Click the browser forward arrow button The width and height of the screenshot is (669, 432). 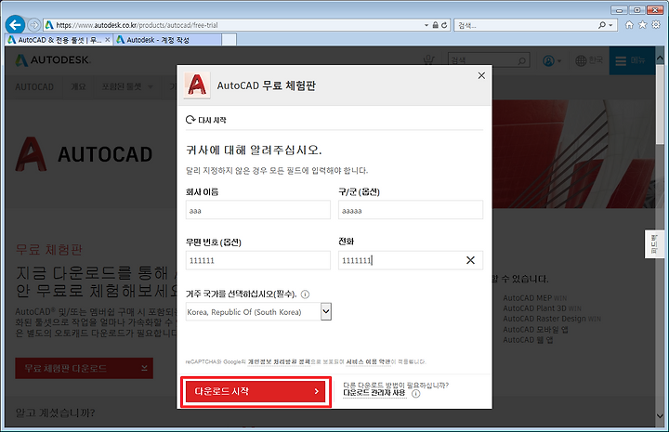click(x=34, y=25)
